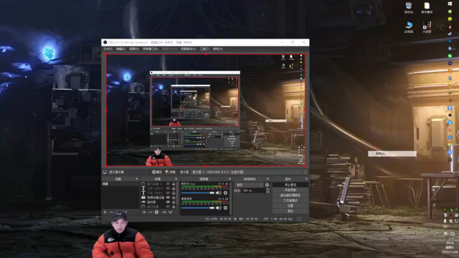Viewport: 459px width, 258px height.
Task: Click the 开始录制 button
Action: (290, 190)
